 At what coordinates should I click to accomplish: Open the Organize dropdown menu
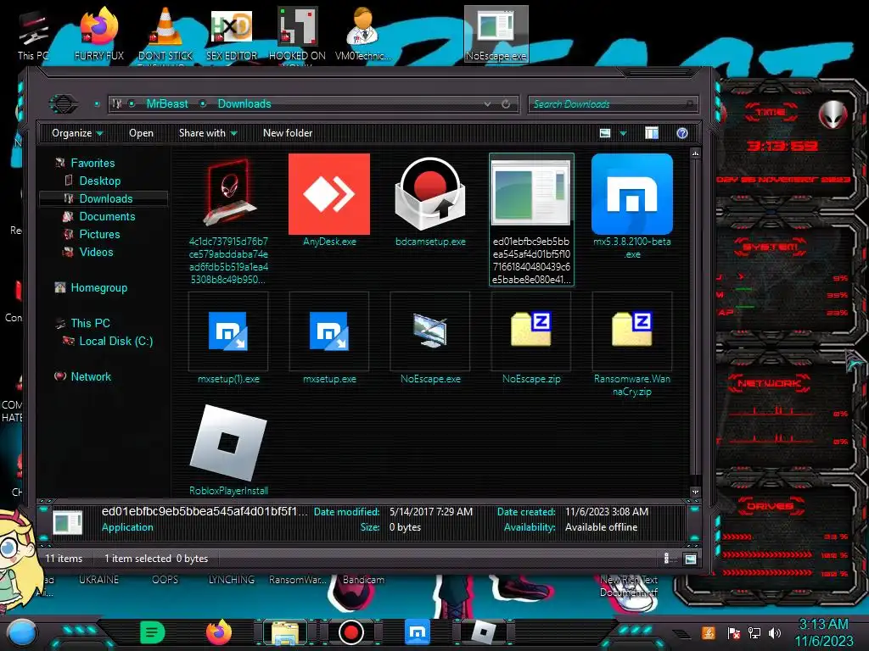77,133
